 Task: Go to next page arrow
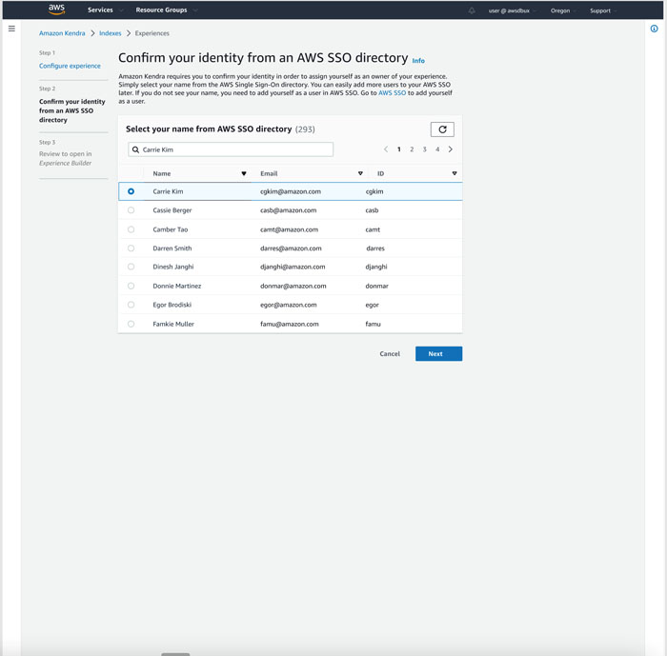point(451,149)
